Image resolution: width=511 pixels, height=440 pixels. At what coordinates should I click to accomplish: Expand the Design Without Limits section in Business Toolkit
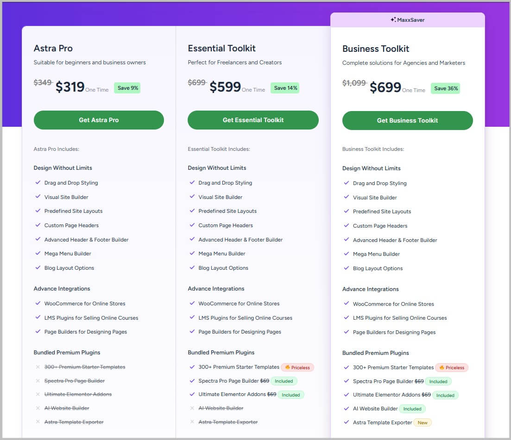[x=371, y=168]
